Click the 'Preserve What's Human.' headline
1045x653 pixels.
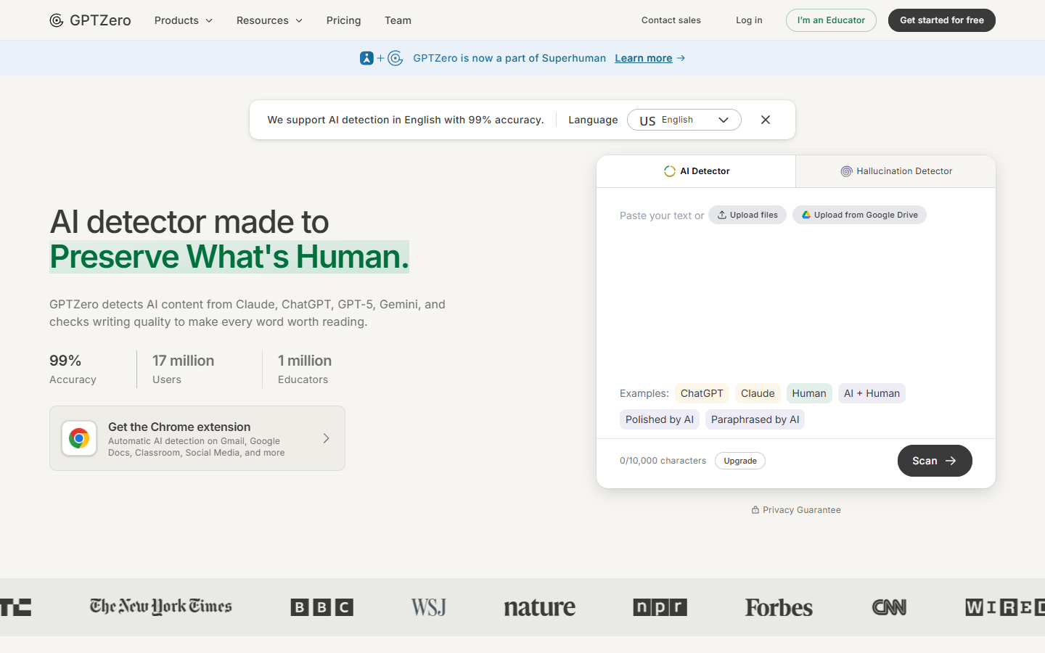pyautogui.click(x=229, y=257)
